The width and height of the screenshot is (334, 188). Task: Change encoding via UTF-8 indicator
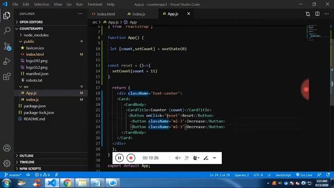[258, 175]
